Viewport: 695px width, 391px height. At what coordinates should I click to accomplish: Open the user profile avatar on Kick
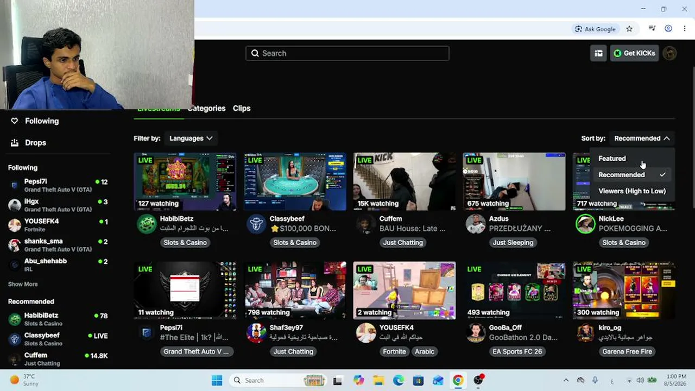point(669,53)
